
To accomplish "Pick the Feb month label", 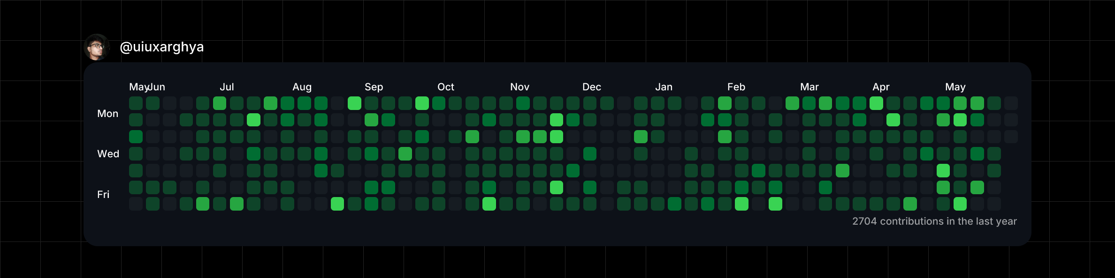I will pyautogui.click(x=736, y=87).
